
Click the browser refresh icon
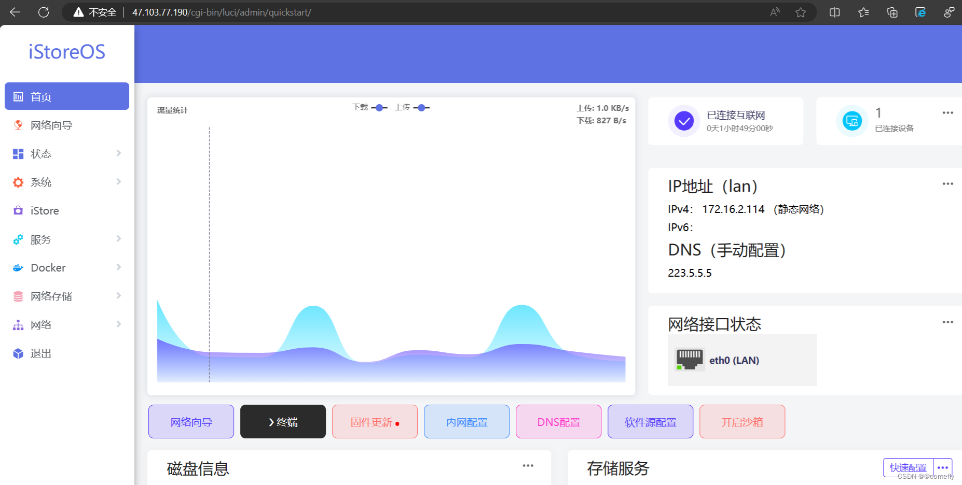[x=44, y=12]
